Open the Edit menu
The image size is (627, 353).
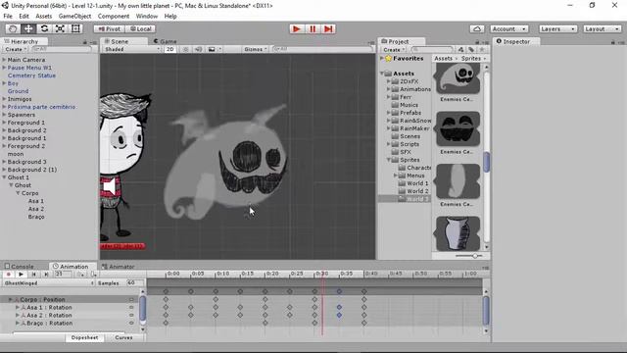(x=24, y=16)
